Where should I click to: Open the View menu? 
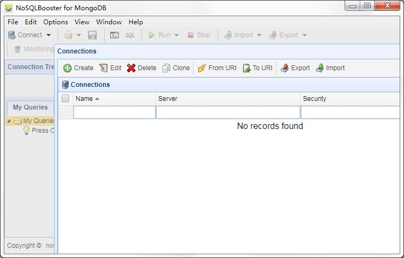[x=82, y=22]
